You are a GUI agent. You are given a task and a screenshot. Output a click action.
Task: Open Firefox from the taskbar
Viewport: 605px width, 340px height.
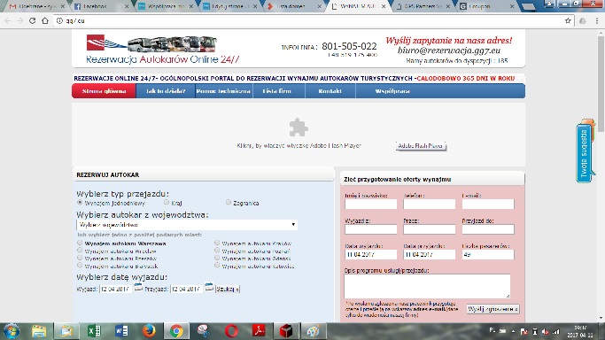click(x=149, y=331)
